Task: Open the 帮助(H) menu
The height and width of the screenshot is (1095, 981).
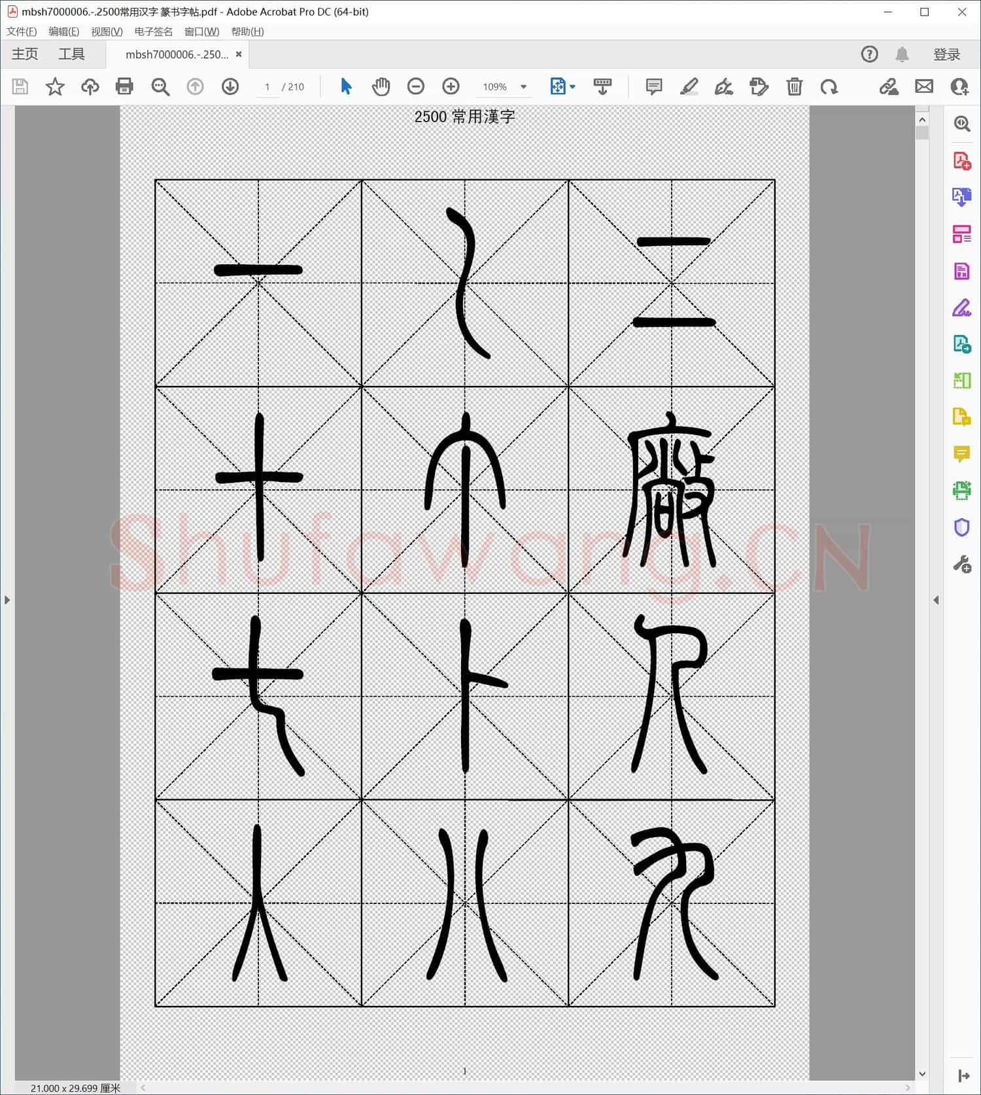Action: coord(247,31)
